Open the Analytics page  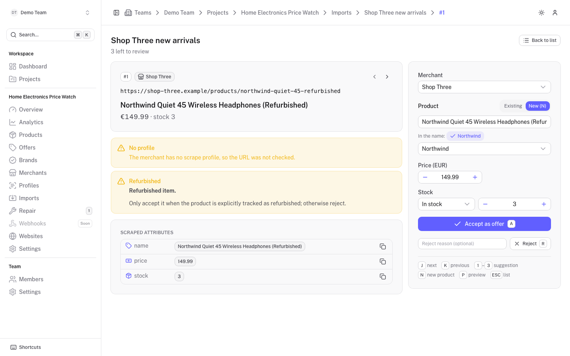pyautogui.click(x=50, y=122)
